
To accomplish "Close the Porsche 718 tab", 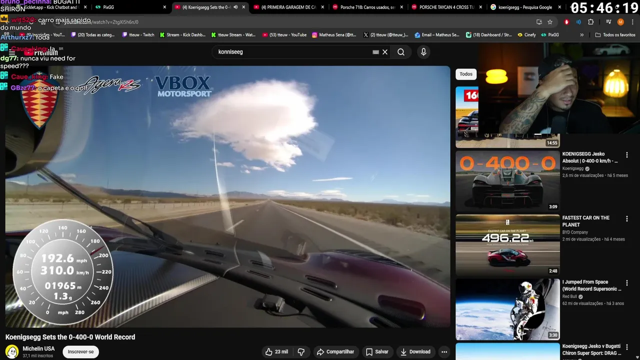I will click(x=401, y=7).
